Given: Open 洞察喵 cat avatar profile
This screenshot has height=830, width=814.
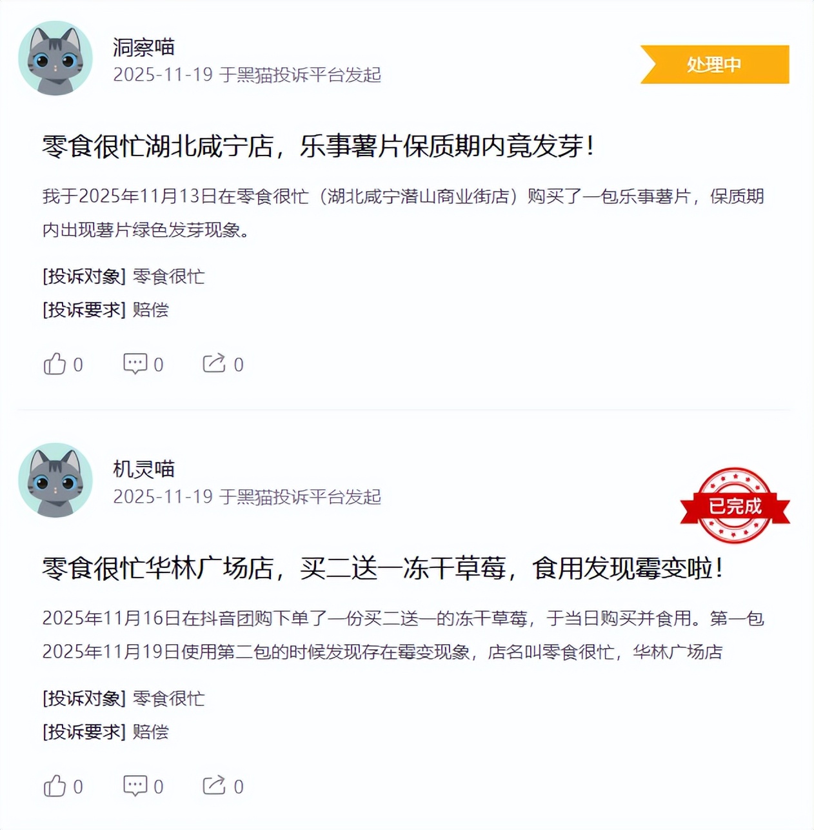Looking at the screenshot, I should [55, 58].
